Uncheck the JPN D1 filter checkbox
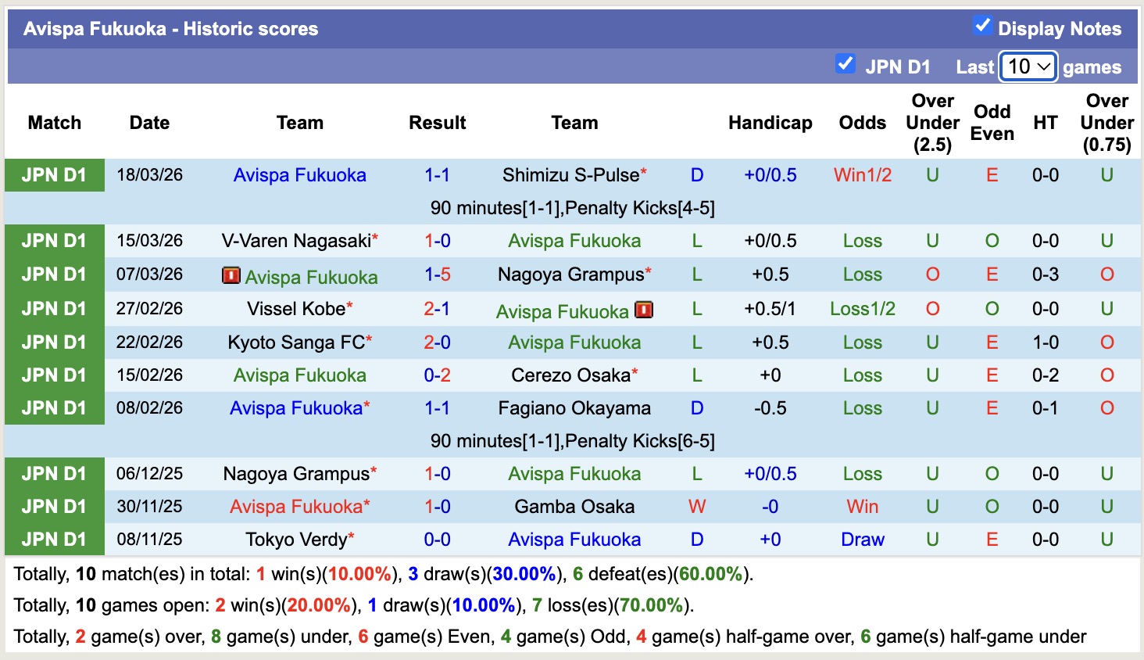Image resolution: width=1144 pixels, height=660 pixels. [845, 64]
